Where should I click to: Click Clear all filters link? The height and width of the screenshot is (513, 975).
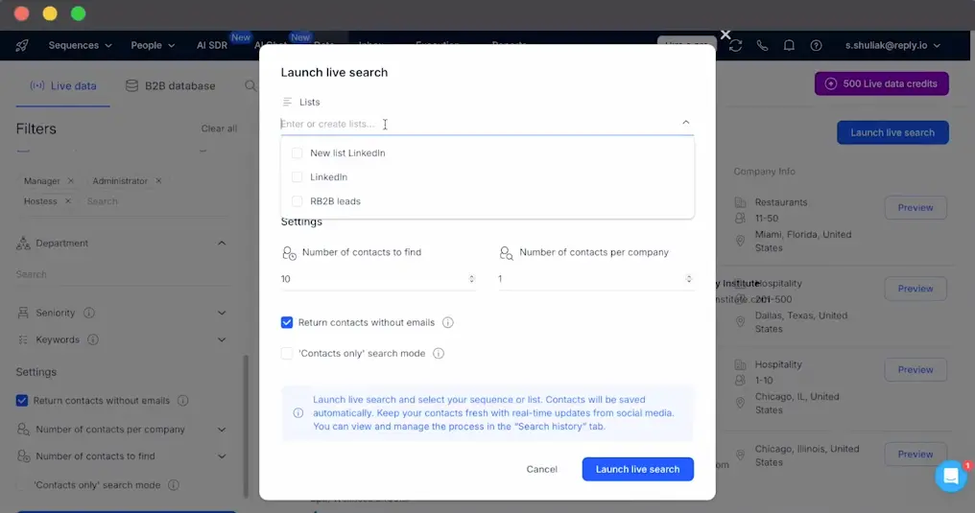pyautogui.click(x=219, y=128)
